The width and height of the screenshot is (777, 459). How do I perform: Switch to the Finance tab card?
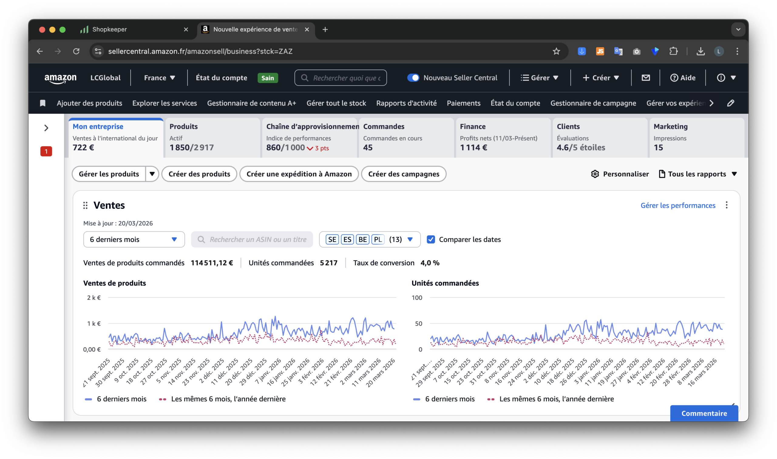[503, 137]
